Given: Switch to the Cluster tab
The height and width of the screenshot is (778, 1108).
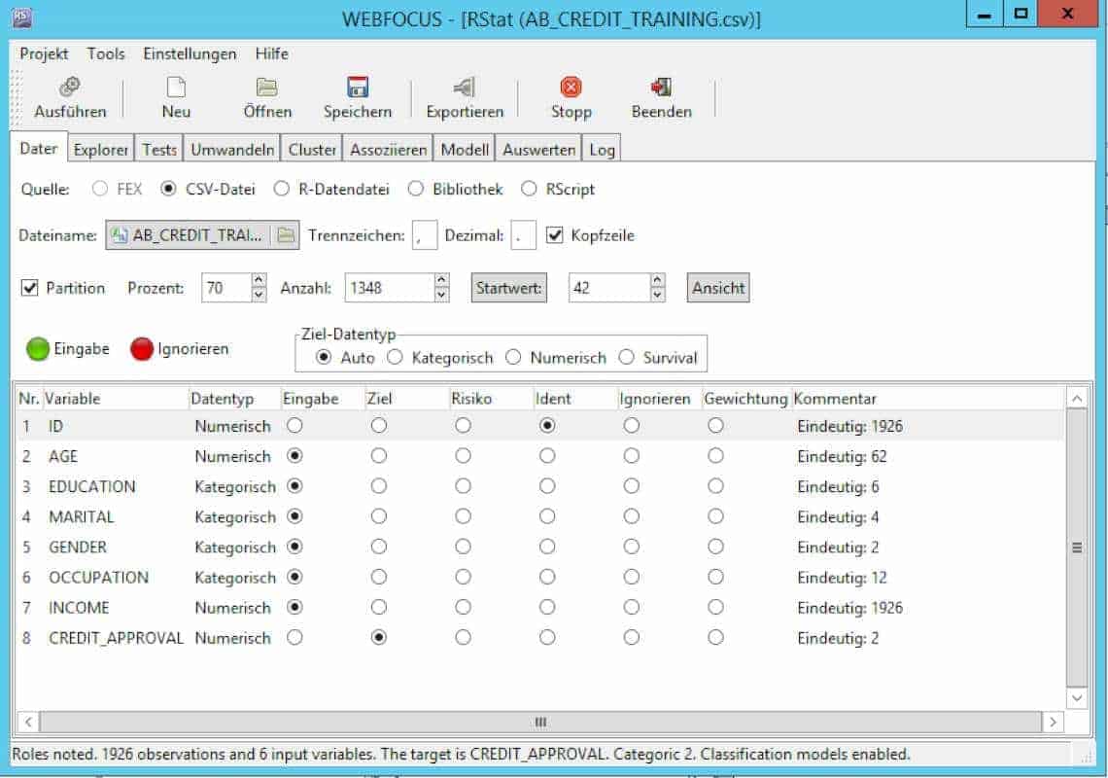Looking at the screenshot, I should (x=312, y=150).
